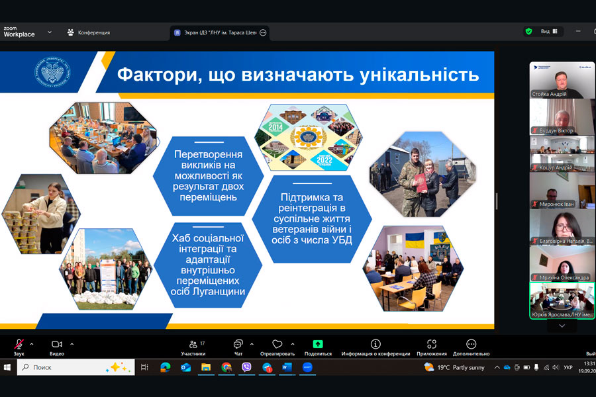
Task: Select Стойка Андрій video thumbnail
Action: 562,80
